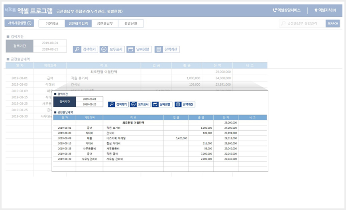Select inset withdrawal cell 2,000,000
346x210 pixels.
(x=201, y=159)
